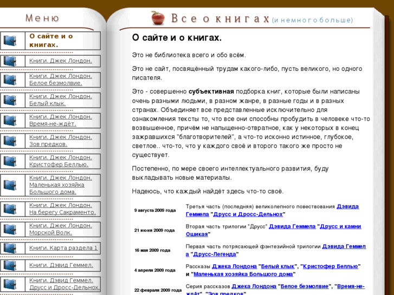Viewport: 394px width, 295px height.
Task: Open menu entry 'Книги. Дэвид Геммел.'
Action: (x=61, y=265)
